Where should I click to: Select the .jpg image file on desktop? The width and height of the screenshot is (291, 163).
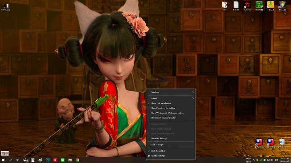click(x=5, y=7)
